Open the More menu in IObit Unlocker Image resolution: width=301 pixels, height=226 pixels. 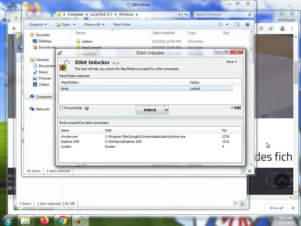(x=232, y=62)
